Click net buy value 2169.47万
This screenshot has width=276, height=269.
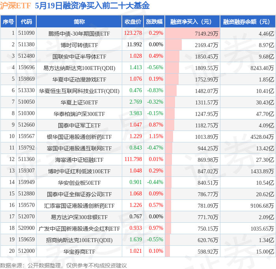point(206,45)
